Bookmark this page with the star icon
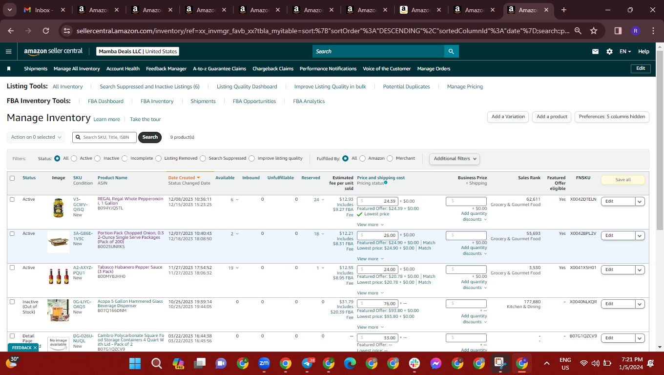Image resolution: width=664 pixels, height=375 pixels. pos(594,31)
